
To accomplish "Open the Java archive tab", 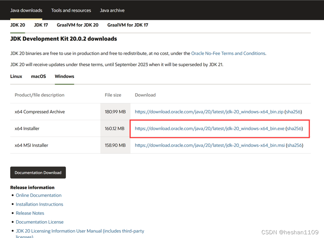I will (x=112, y=10).
